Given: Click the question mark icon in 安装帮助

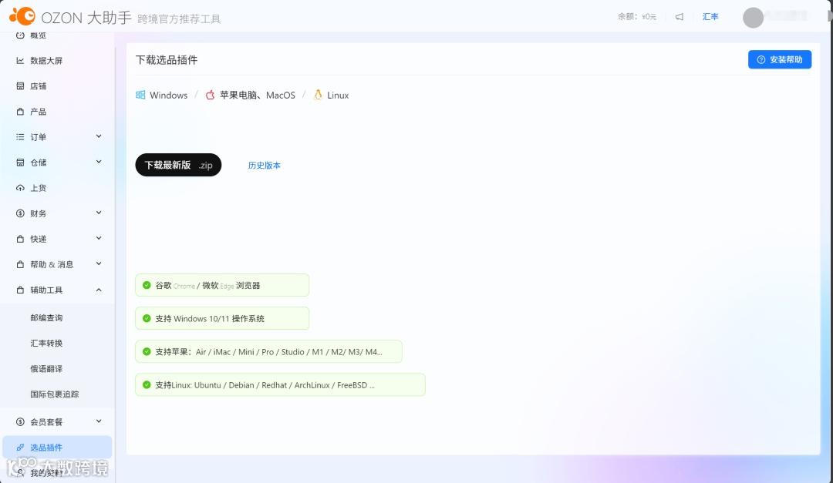Looking at the screenshot, I should [x=760, y=59].
